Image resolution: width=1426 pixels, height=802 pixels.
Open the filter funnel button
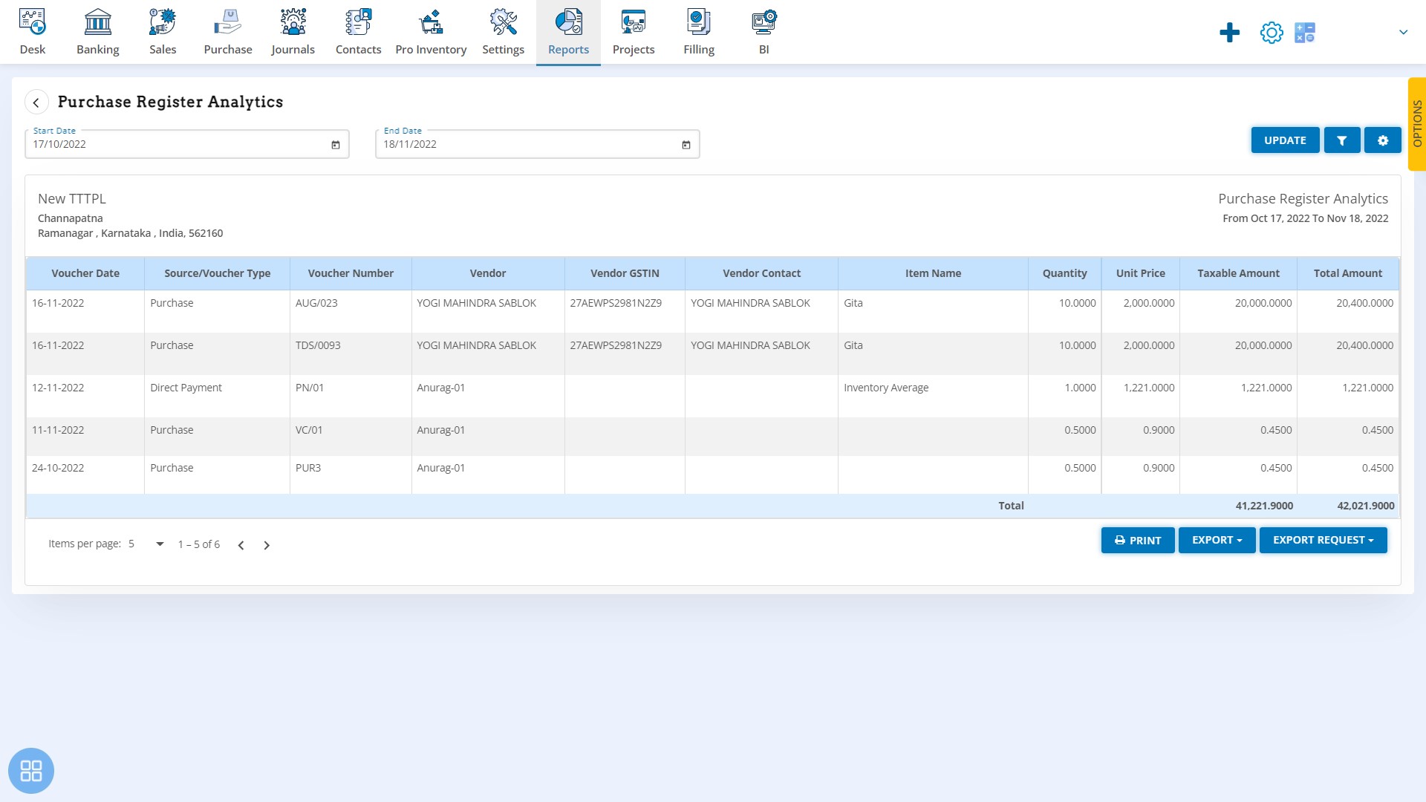coord(1341,140)
